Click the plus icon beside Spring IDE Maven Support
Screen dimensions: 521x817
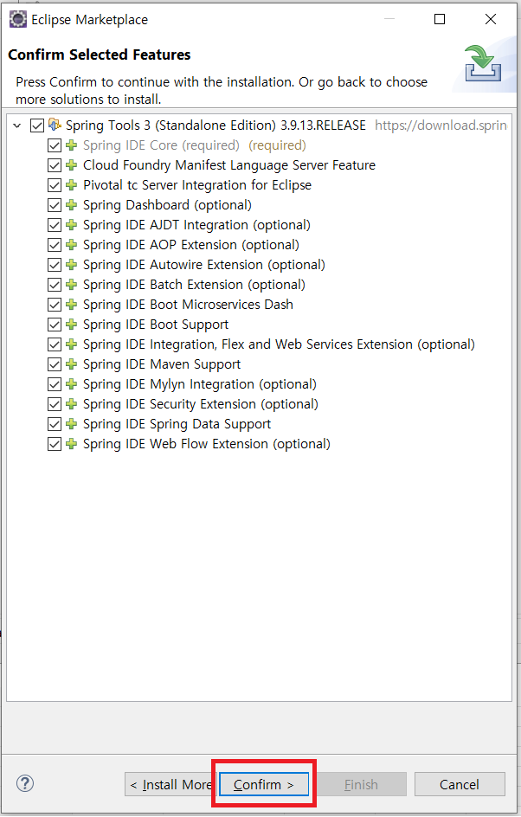point(71,364)
